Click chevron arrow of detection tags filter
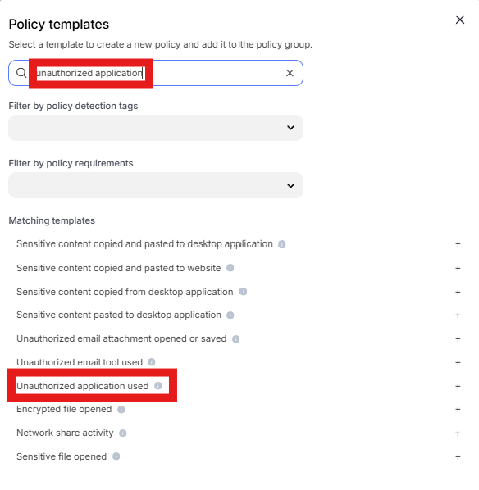The height and width of the screenshot is (490, 479). coord(290,128)
